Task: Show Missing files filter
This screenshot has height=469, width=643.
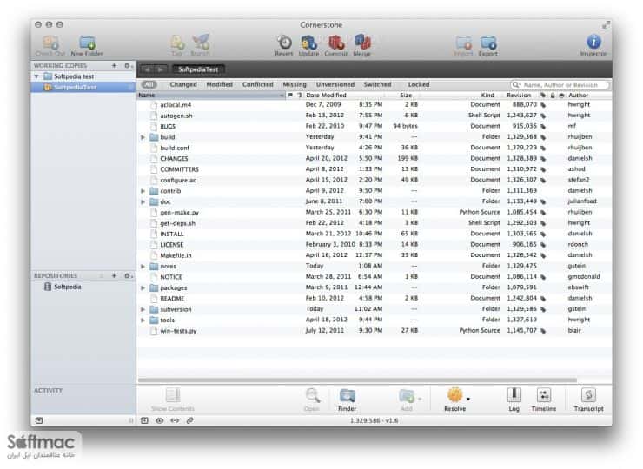Action: pos(295,84)
